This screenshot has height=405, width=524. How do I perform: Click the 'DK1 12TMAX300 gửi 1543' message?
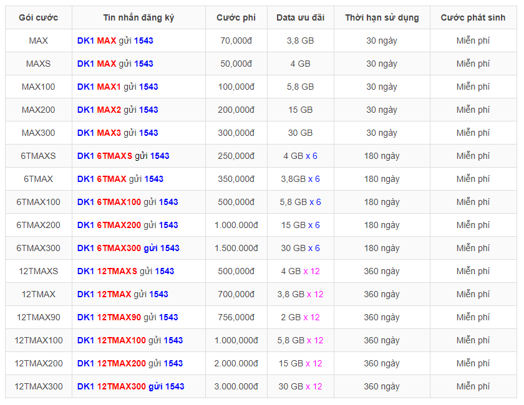click(130, 386)
